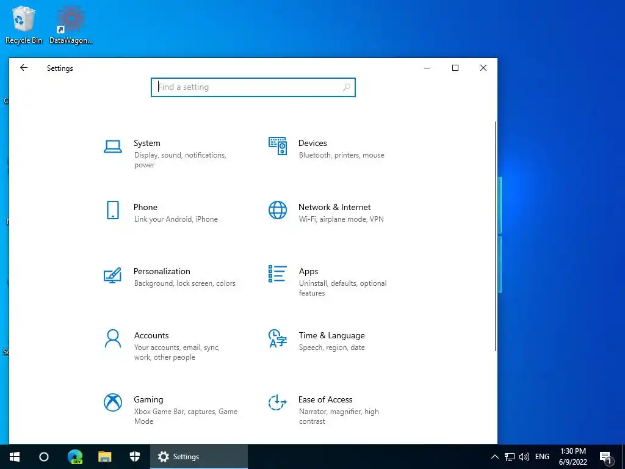Click 'Uninstall, defaults, optional features' text
625x469 pixels.
pos(343,288)
